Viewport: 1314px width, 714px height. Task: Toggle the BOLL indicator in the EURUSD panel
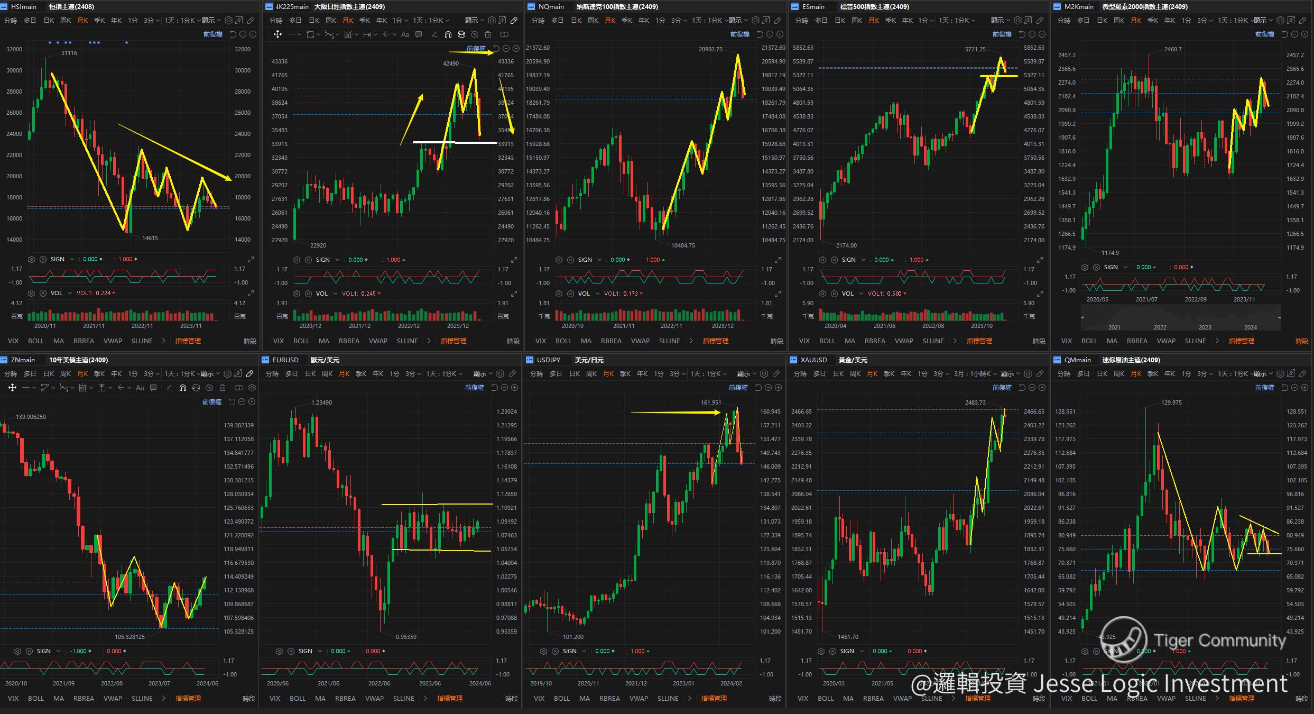point(297,698)
